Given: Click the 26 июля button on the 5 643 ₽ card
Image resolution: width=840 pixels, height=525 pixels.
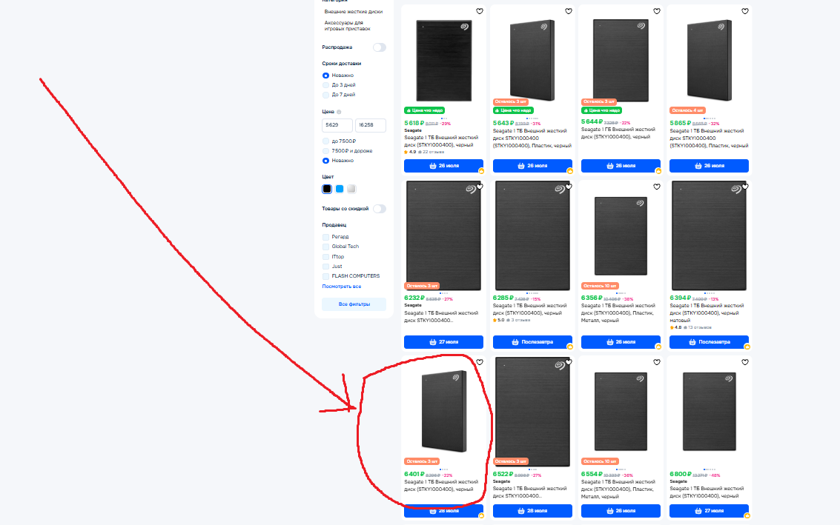Looking at the screenshot, I should 532,166.
